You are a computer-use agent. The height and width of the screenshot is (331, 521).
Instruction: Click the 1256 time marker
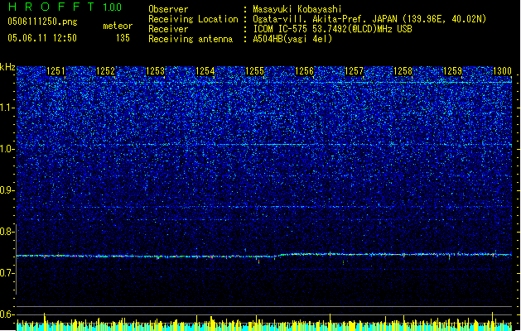pos(304,71)
